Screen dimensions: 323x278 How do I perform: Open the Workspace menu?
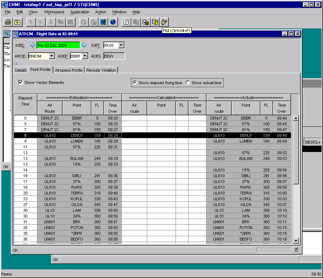(x=54, y=12)
